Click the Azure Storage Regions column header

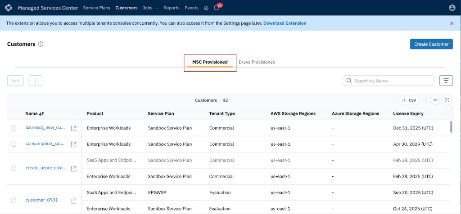[356, 114]
